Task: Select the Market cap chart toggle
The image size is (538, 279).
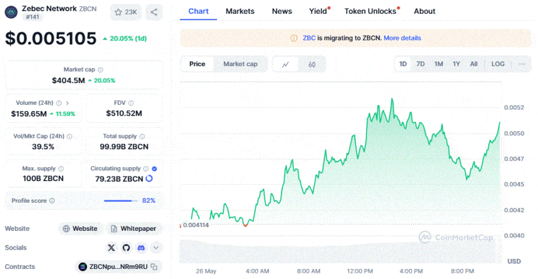Action: [x=240, y=64]
